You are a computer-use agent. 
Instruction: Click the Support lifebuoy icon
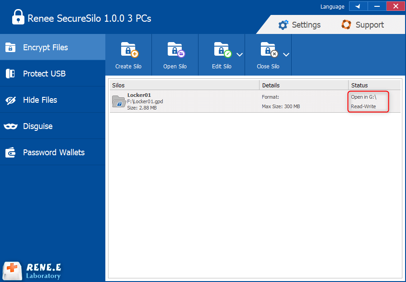click(346, 24)
